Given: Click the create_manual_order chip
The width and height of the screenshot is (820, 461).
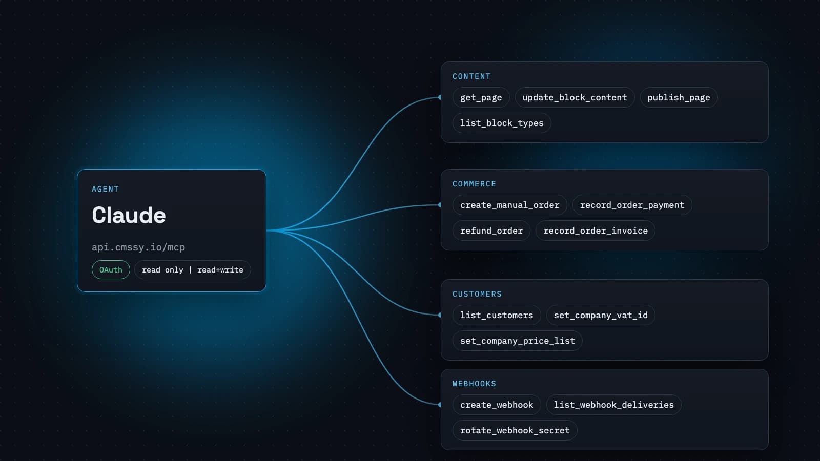Looking at the screenshot, I should [x=509, y=205].
